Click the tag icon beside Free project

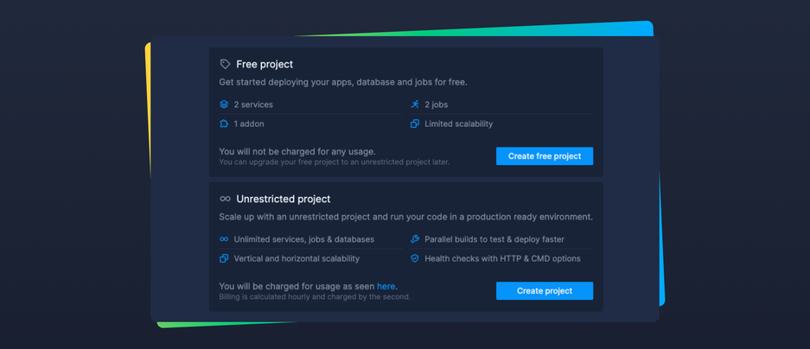coord(225,64)
